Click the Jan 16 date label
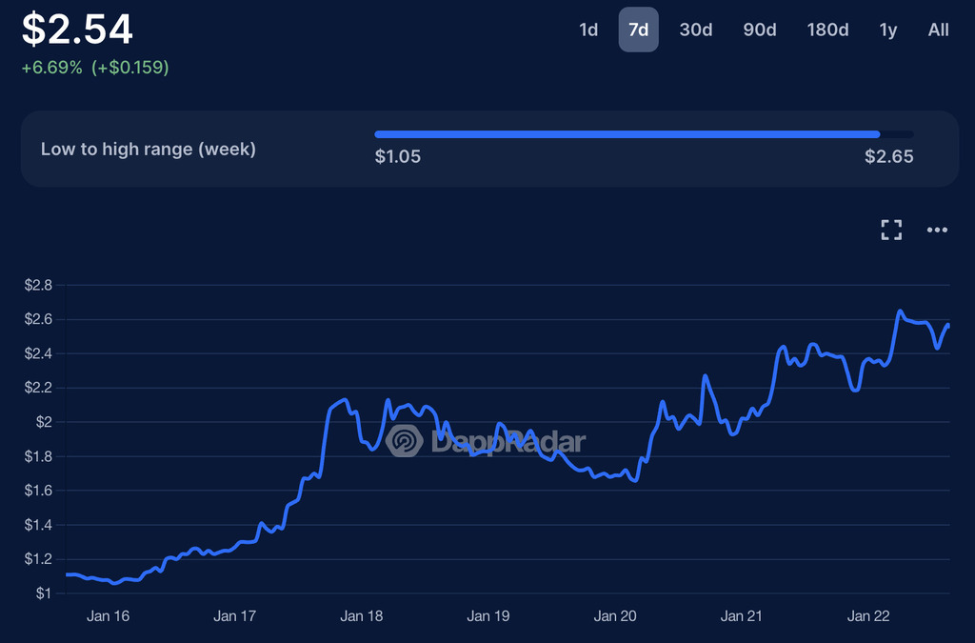 click(108, 616)
